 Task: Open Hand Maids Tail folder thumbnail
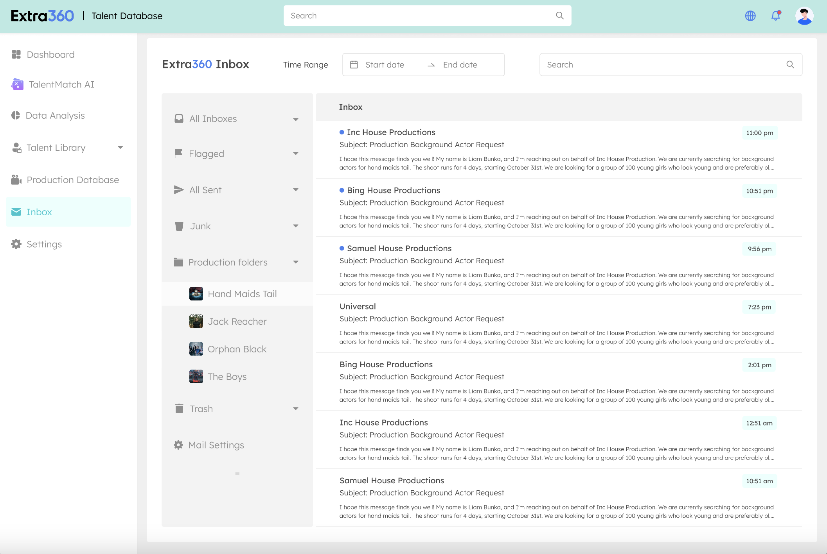coord(196,294)
